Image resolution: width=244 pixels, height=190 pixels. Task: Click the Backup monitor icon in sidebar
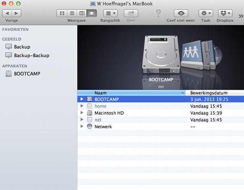pyautogui.click(x=8, y=47)
